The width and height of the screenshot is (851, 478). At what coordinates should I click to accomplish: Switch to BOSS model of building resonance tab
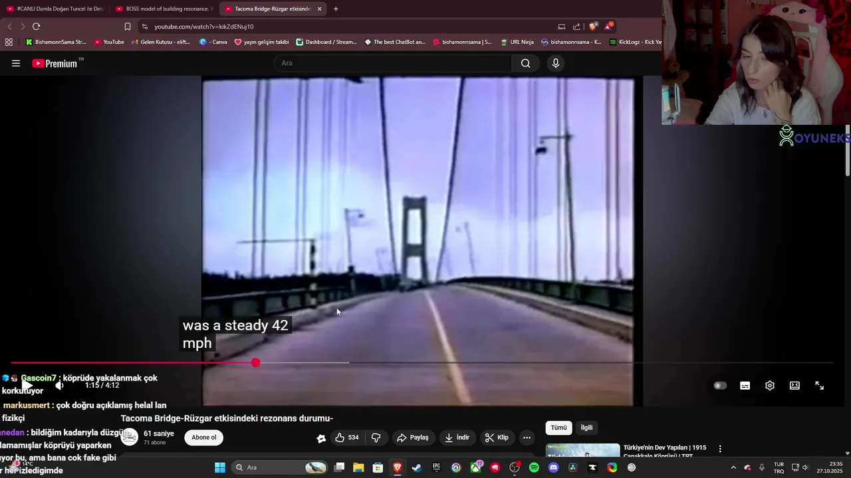click(x=163, y=9)
